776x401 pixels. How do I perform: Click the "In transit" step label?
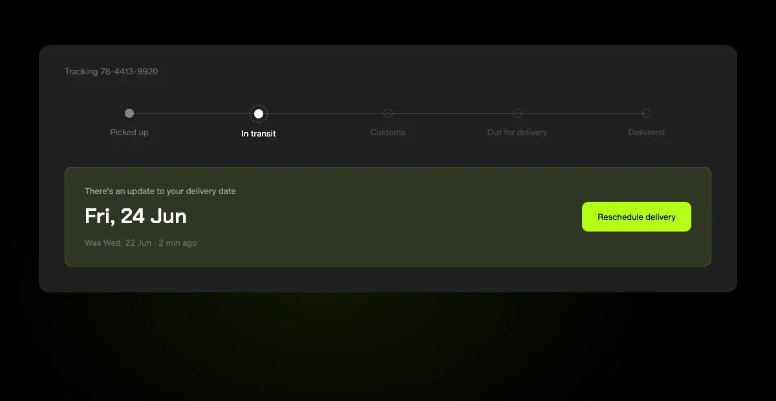point(259,134)
